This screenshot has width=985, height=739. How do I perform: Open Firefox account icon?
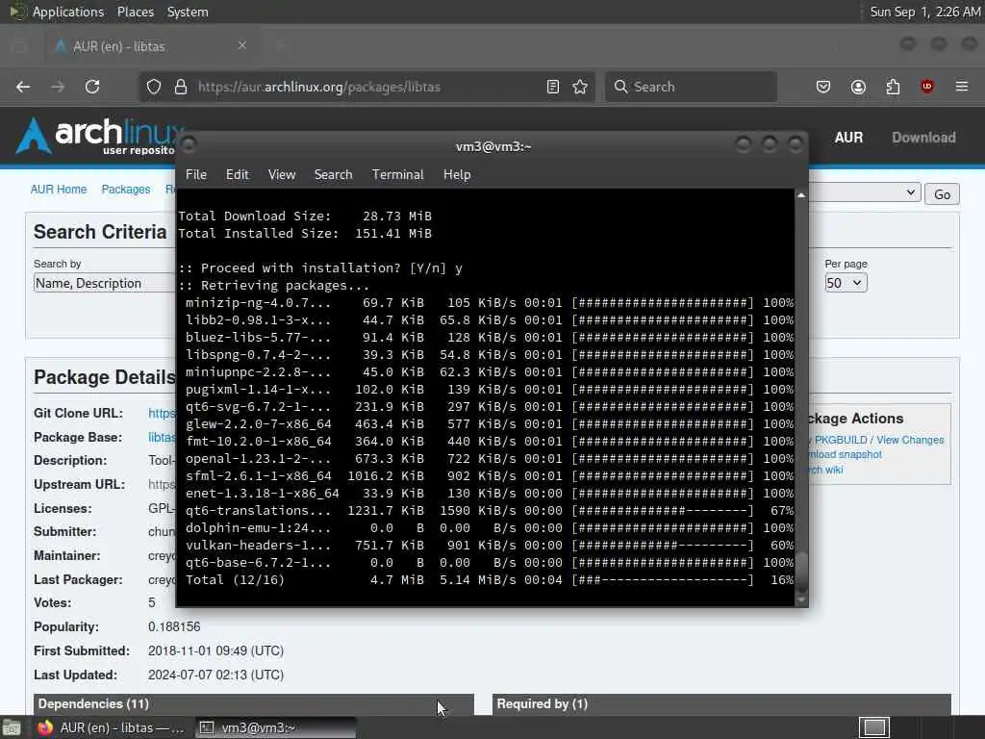point(858,87)
